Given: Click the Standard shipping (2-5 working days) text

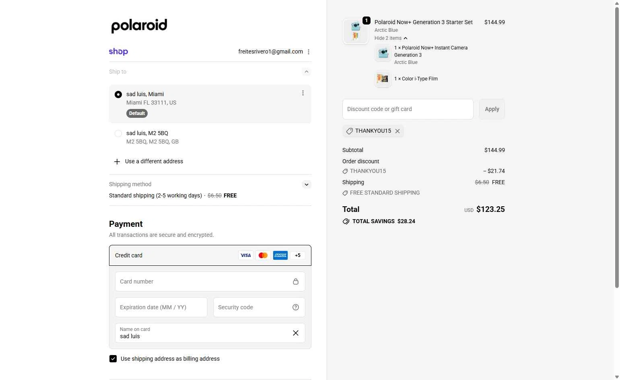Looking at the screenshot, I should click(155, 195).
